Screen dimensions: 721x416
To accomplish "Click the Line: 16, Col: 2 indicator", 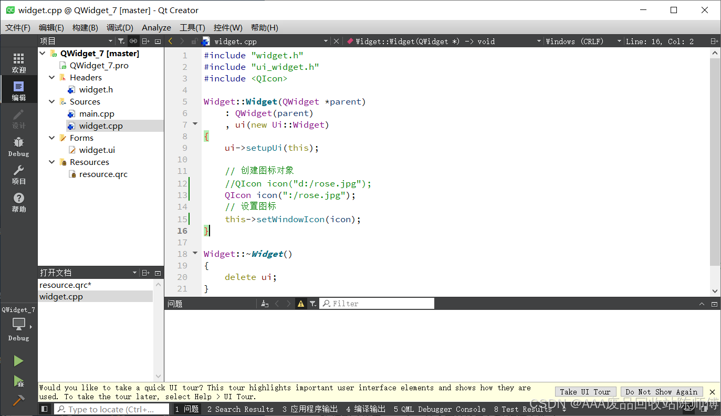I will (660, 41).
